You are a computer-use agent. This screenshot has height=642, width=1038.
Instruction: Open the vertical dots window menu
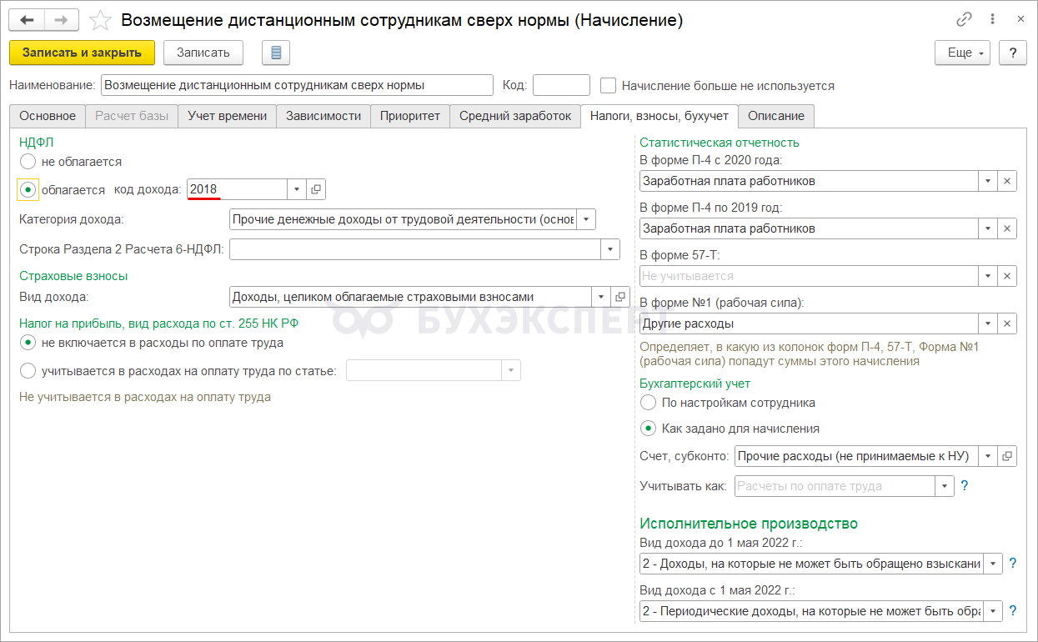(991, 19)
